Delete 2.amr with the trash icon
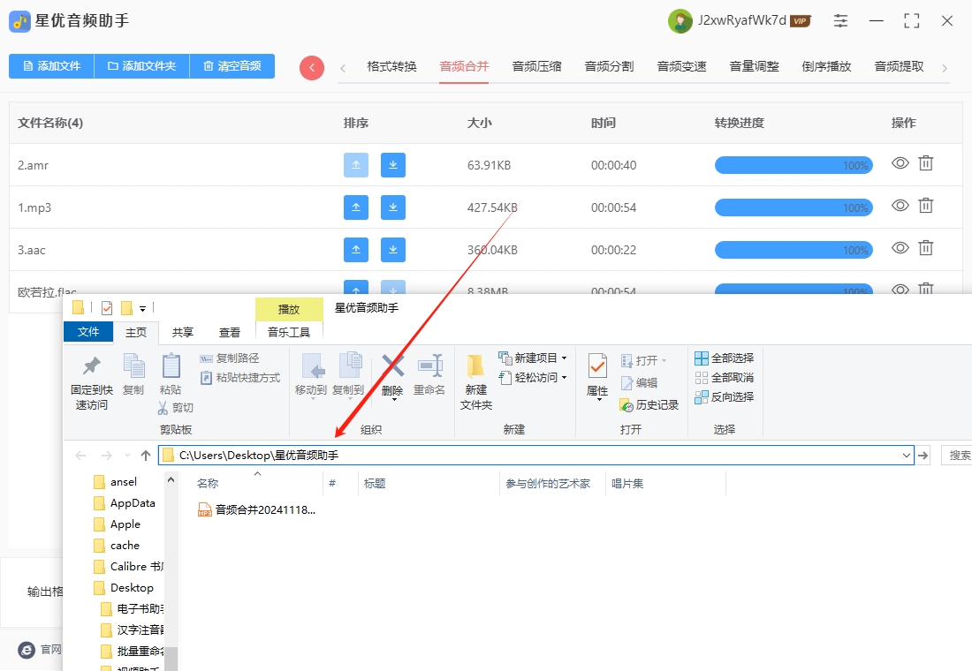The height and width of the screenshot is (671, 972). 925,163
